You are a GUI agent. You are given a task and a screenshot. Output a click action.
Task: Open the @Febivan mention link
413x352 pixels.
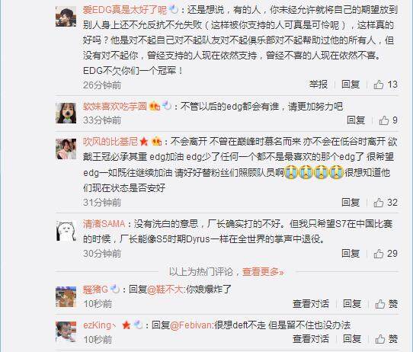point(191,325)
